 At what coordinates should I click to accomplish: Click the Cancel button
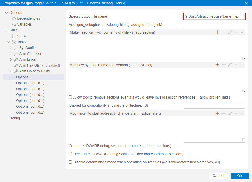218,176
